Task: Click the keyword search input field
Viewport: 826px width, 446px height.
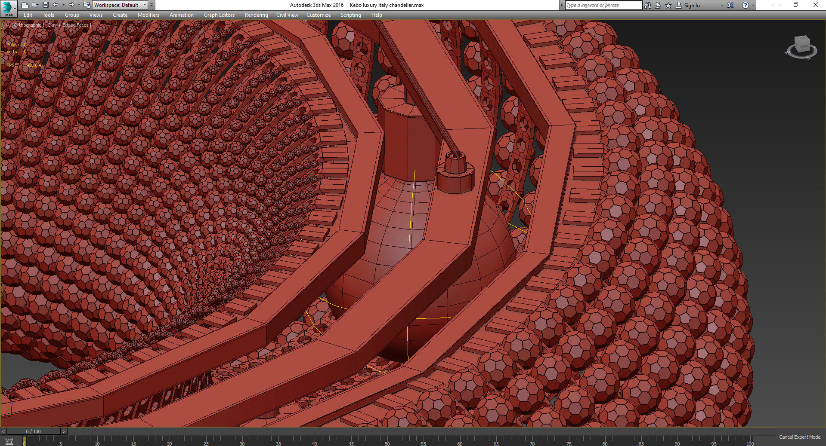Action: [x=603, y=5]
